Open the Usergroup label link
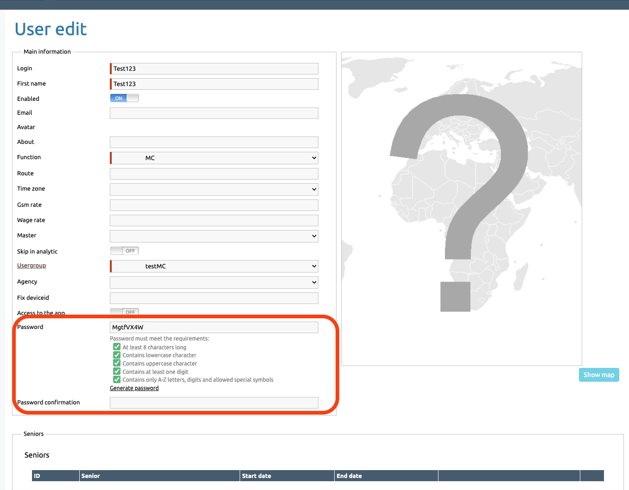 32,266
